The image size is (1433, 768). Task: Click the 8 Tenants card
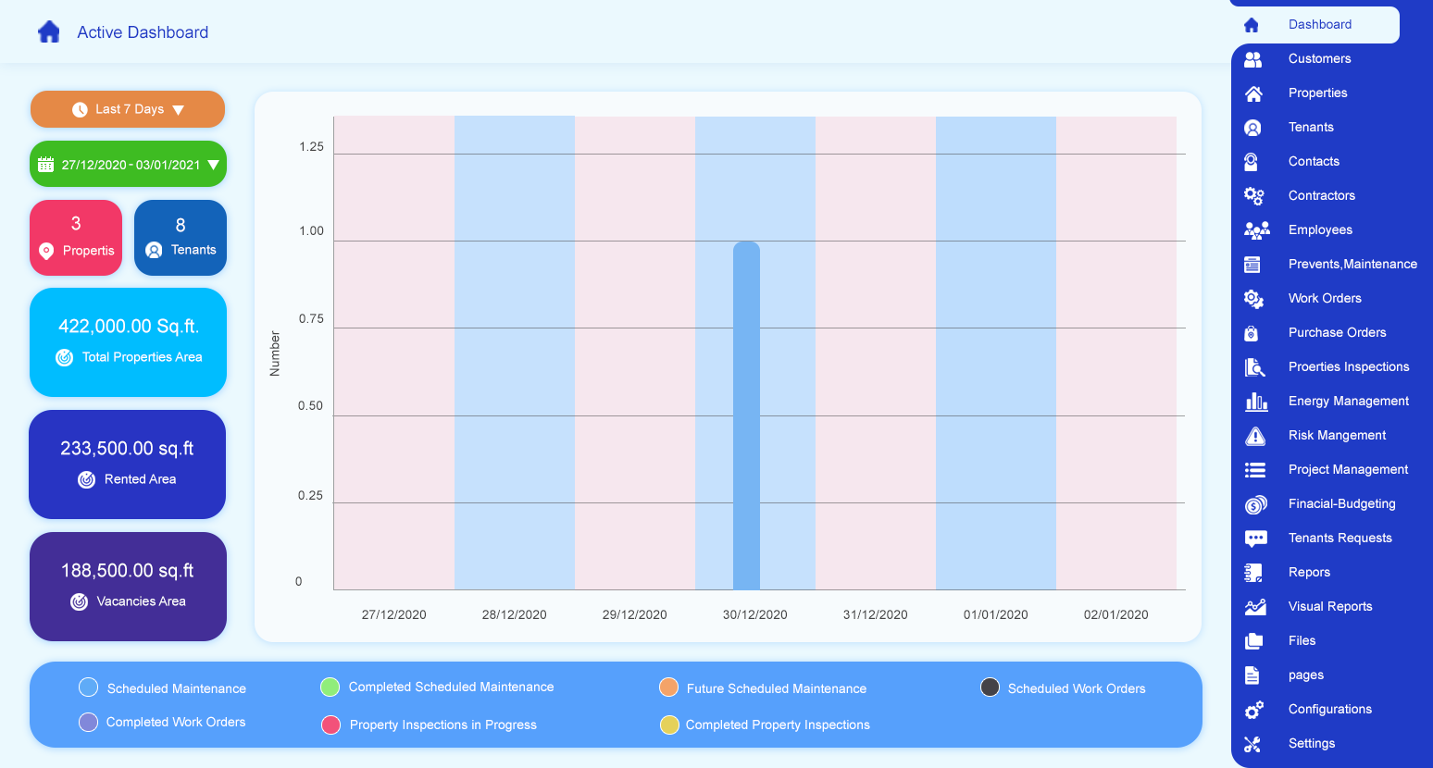coord(181,238)
